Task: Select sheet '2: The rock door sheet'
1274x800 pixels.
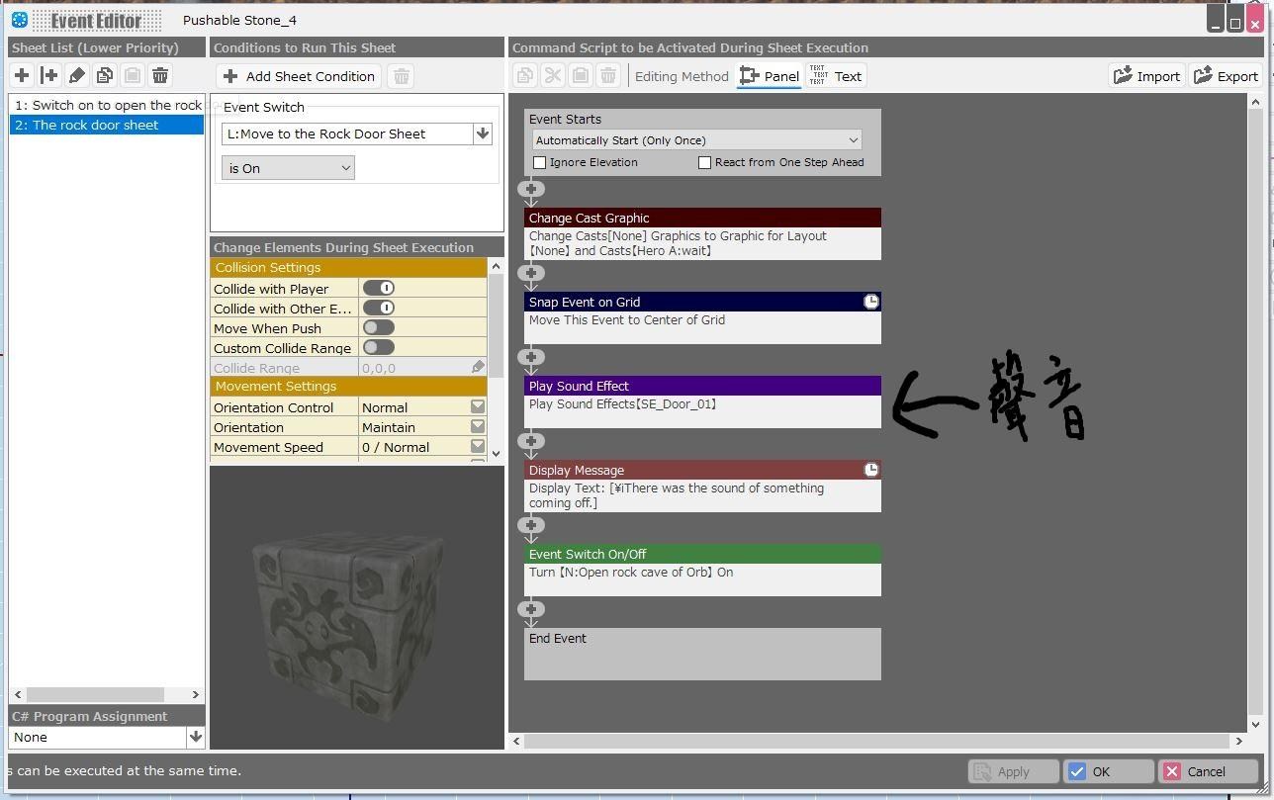Action: 107,125
